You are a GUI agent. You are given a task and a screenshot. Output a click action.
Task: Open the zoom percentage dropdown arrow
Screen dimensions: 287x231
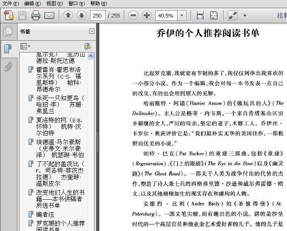[x=182, y=16]
